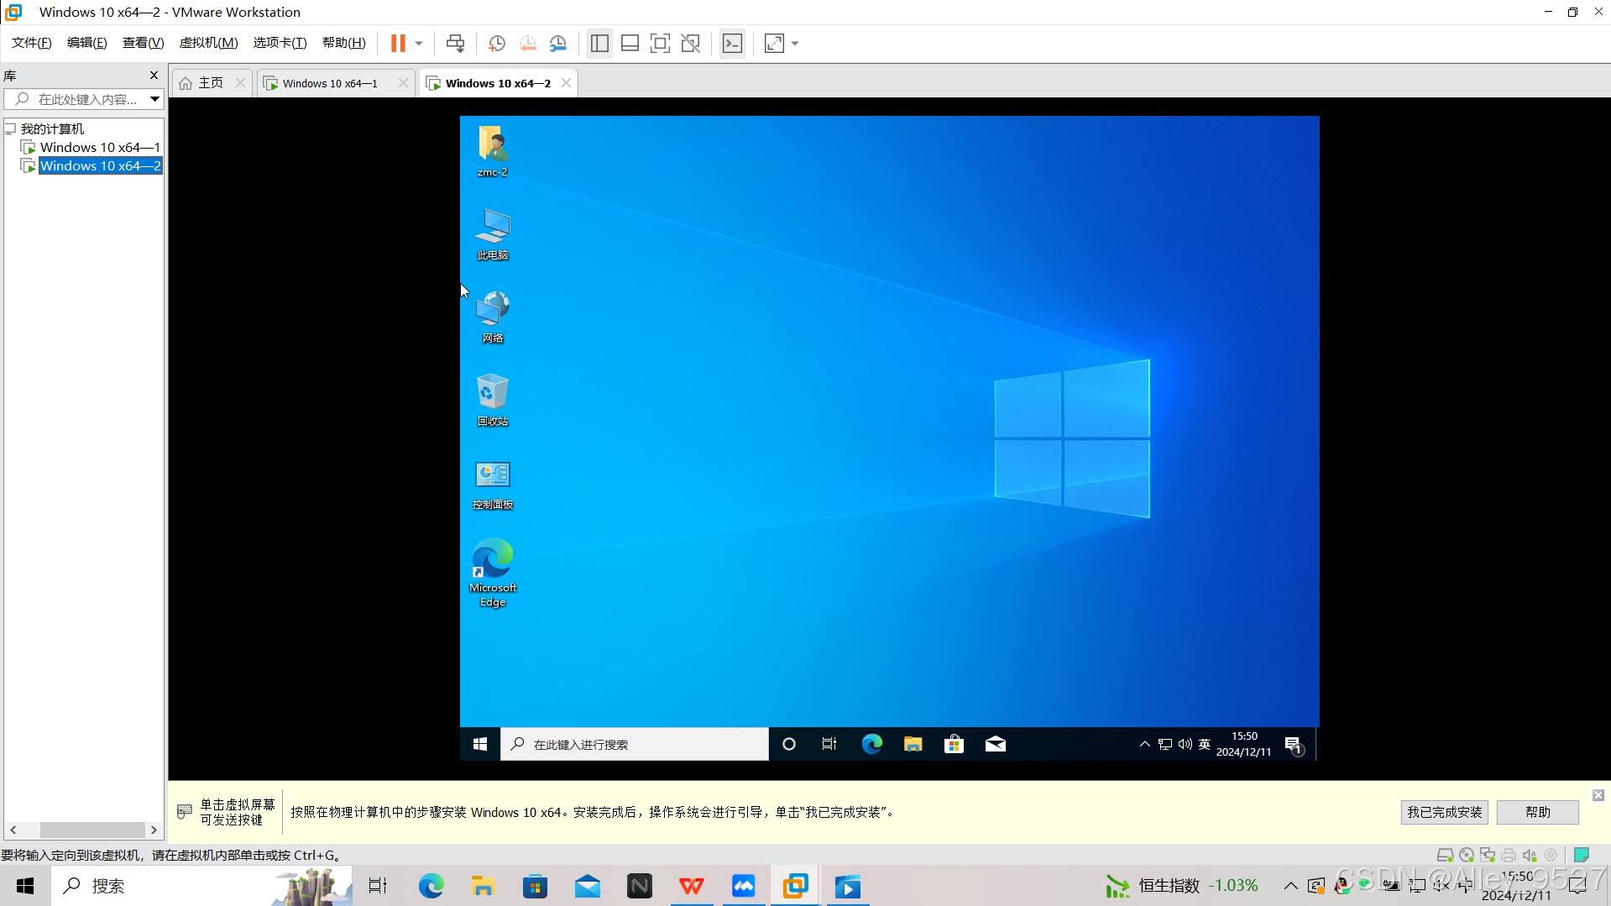Click the library panel horizontal scrollbar

[x=92, y=830]
